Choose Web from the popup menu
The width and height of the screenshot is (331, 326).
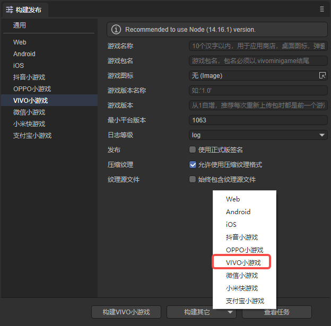(x=245, y=199)
